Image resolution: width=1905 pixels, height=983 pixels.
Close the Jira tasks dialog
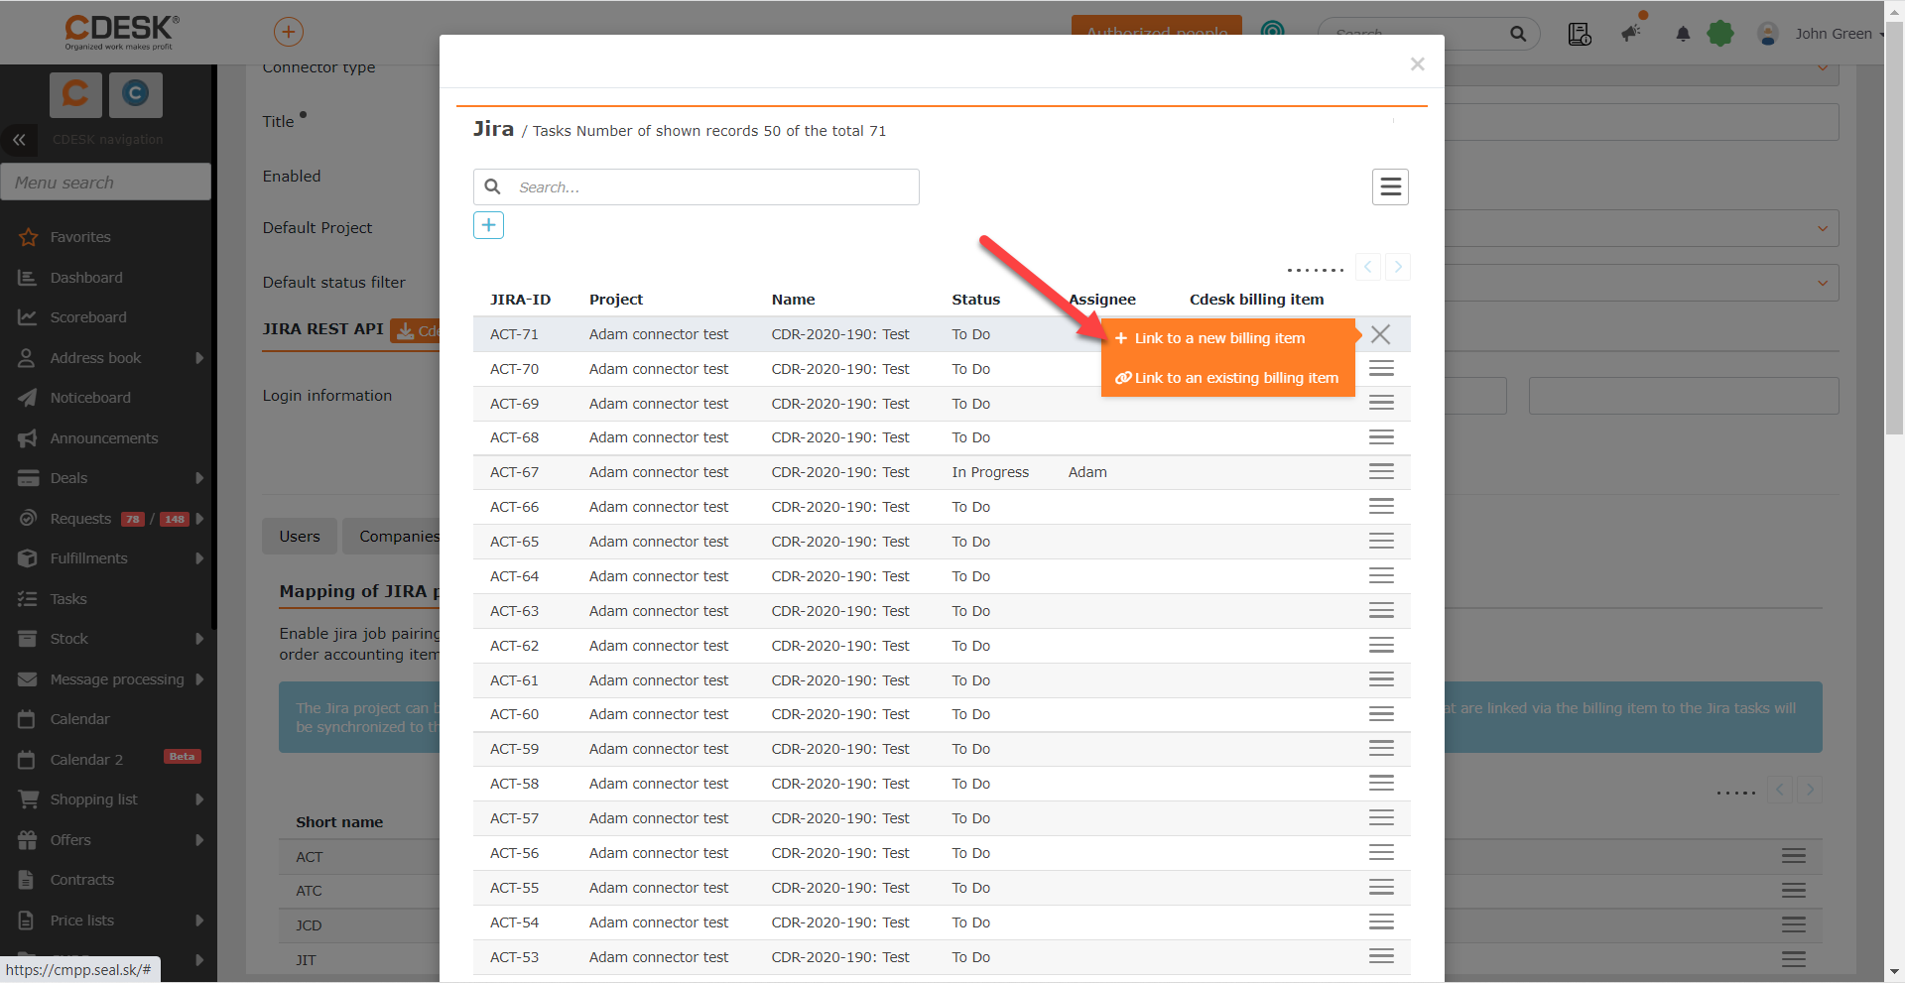1417,64
